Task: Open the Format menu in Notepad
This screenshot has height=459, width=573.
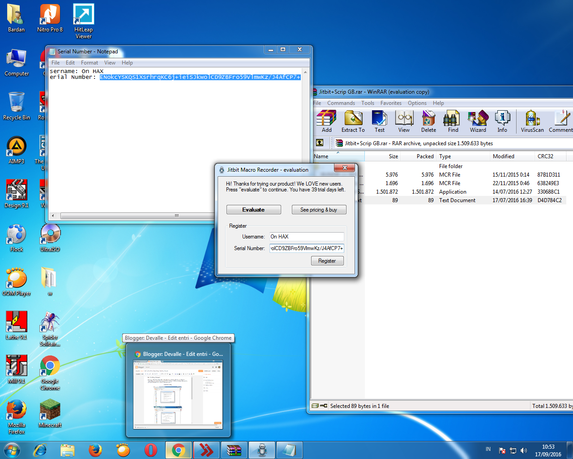Action: click(89, 62)
